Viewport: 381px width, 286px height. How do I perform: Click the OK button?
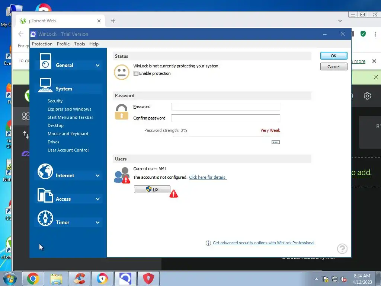click(x=334, y=56)
